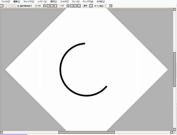177x135 pixels.
Task: Click the vertical scrollbar thumb
Action: click(174, 70)
